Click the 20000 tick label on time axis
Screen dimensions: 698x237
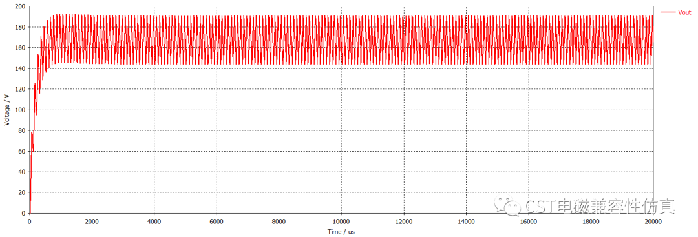(x=653, y=221)
